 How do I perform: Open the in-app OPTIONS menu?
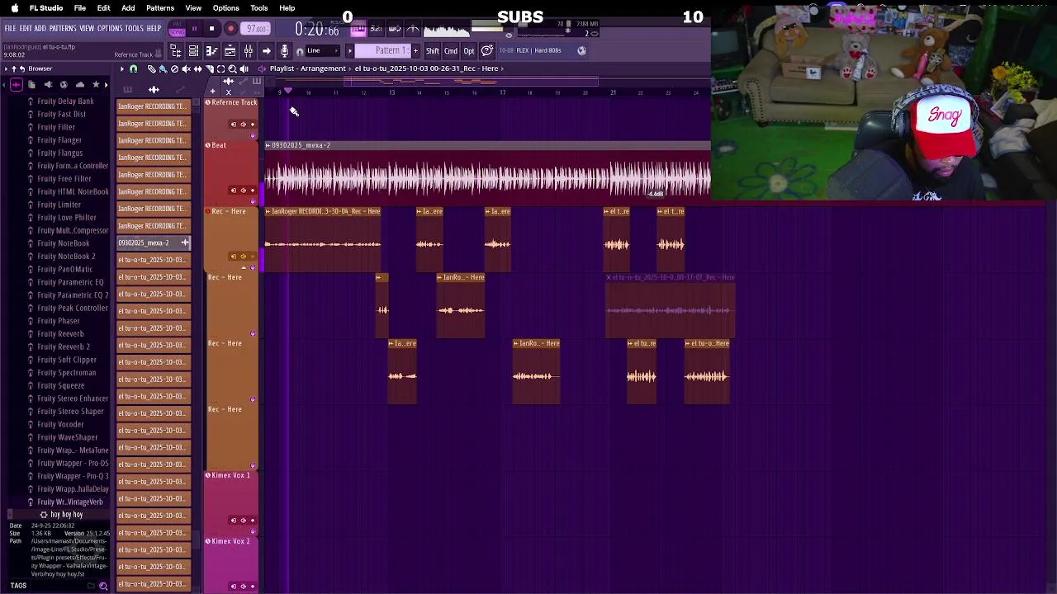point(110,28)
